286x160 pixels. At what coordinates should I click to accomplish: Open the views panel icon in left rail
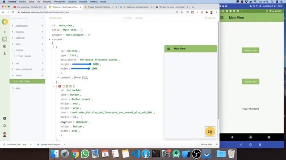click(5, 39)
